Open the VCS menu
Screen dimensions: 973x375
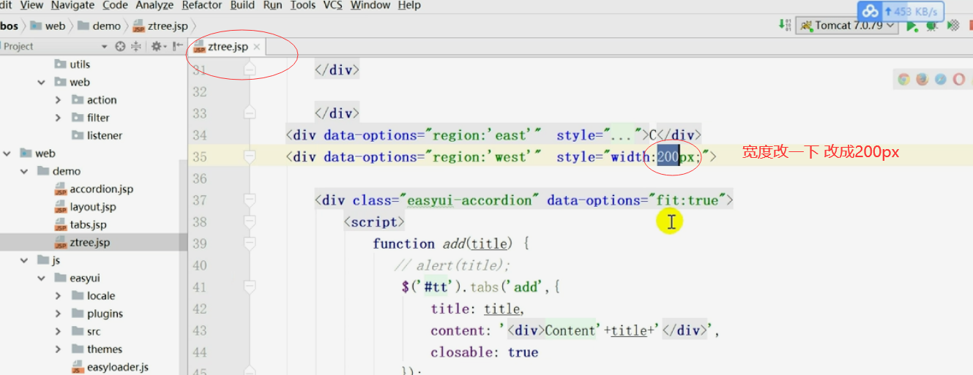tap(333, 5)
